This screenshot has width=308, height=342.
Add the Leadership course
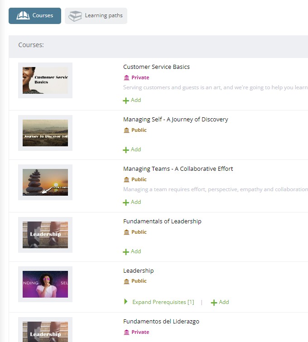pyautogui.click(x=220, y=302)
